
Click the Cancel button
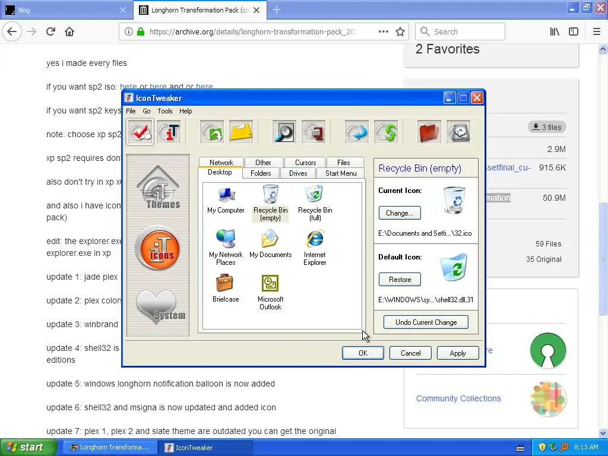pyautogui.click(x=410, y=353)
